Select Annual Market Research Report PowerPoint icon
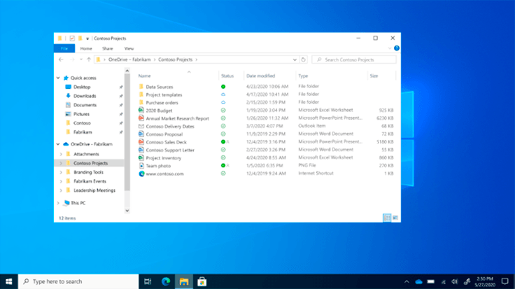Image resolution: width=515 pixels, height=289 pixels. coord(141,118)
